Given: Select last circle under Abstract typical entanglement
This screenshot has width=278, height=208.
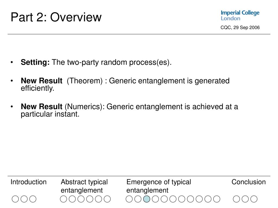Looking at the screenshot, I should point(107,199).
